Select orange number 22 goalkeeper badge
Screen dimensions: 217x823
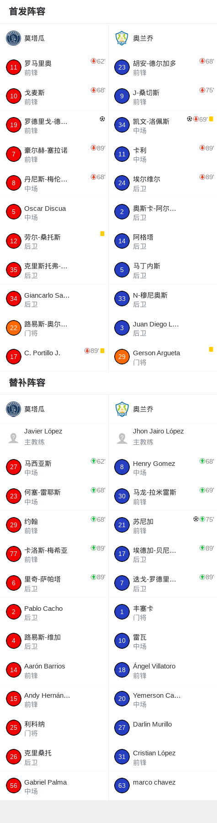coord(14,328)
